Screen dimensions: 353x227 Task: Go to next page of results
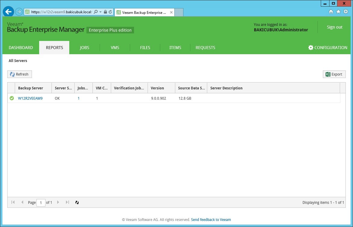[58, 202]
